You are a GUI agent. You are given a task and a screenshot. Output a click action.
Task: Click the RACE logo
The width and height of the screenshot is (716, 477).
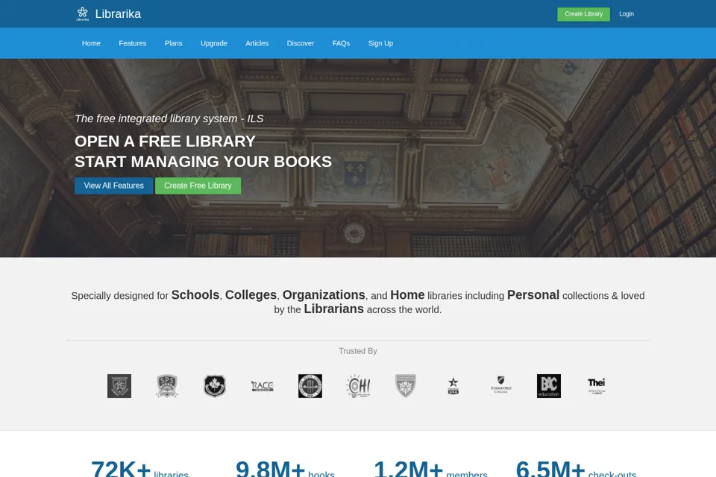click(x=262, y=386)
